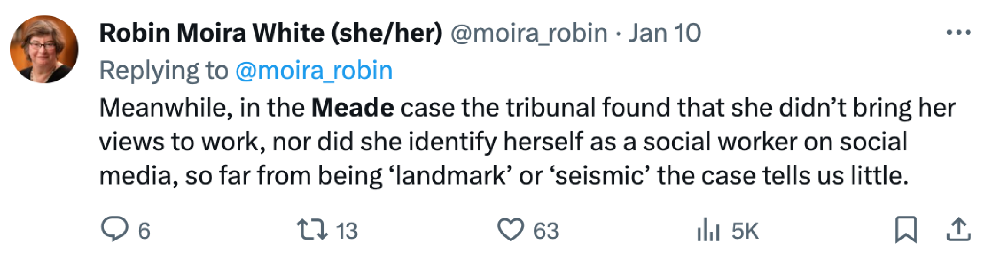Open Robin Moira White's profile picture
The width and height of the screenshot is (1000, 260).
(44, 49)
